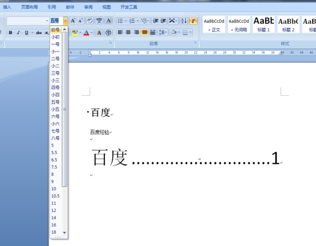Open the Borders dropdown arrow
Screen dimensions: 316x246
click(x=190, y=32)
